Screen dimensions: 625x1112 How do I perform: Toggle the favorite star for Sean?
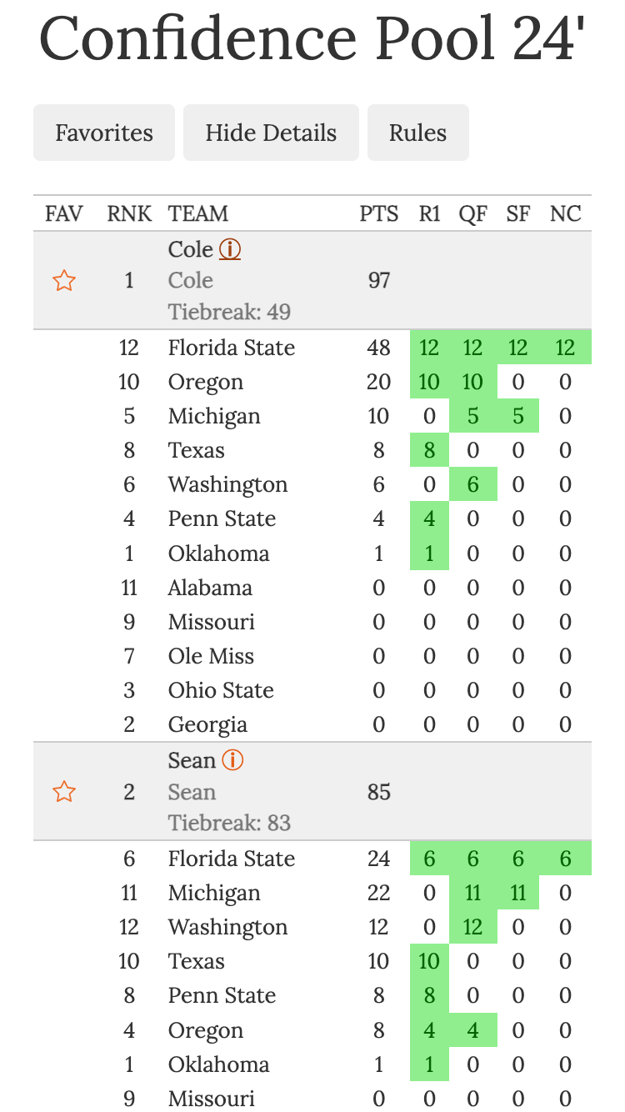point(64,792)
